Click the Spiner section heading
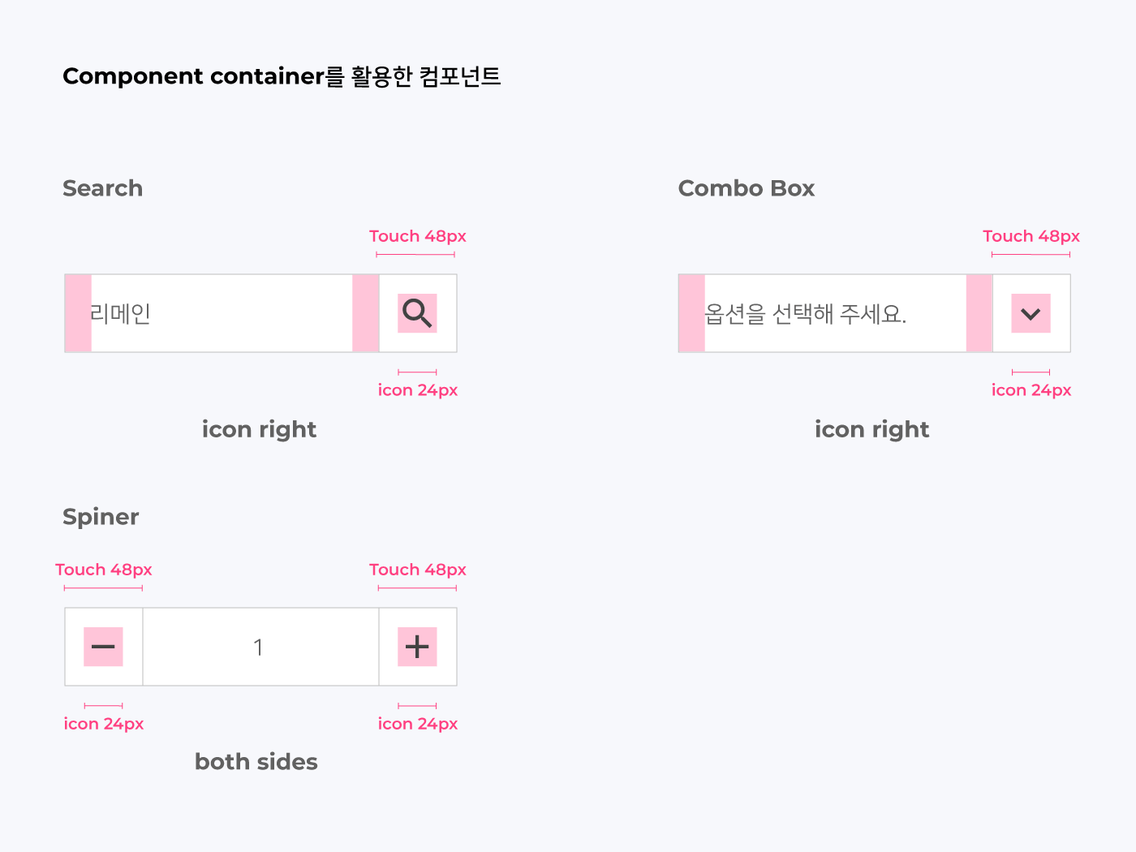Viewport: 1136px width, 852px height. (x=101, y=517)
